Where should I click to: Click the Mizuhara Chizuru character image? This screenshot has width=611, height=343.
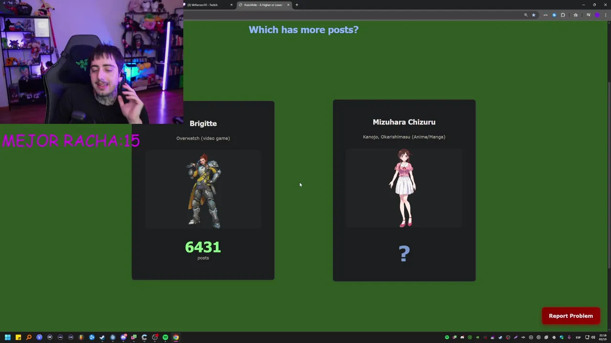404,188
